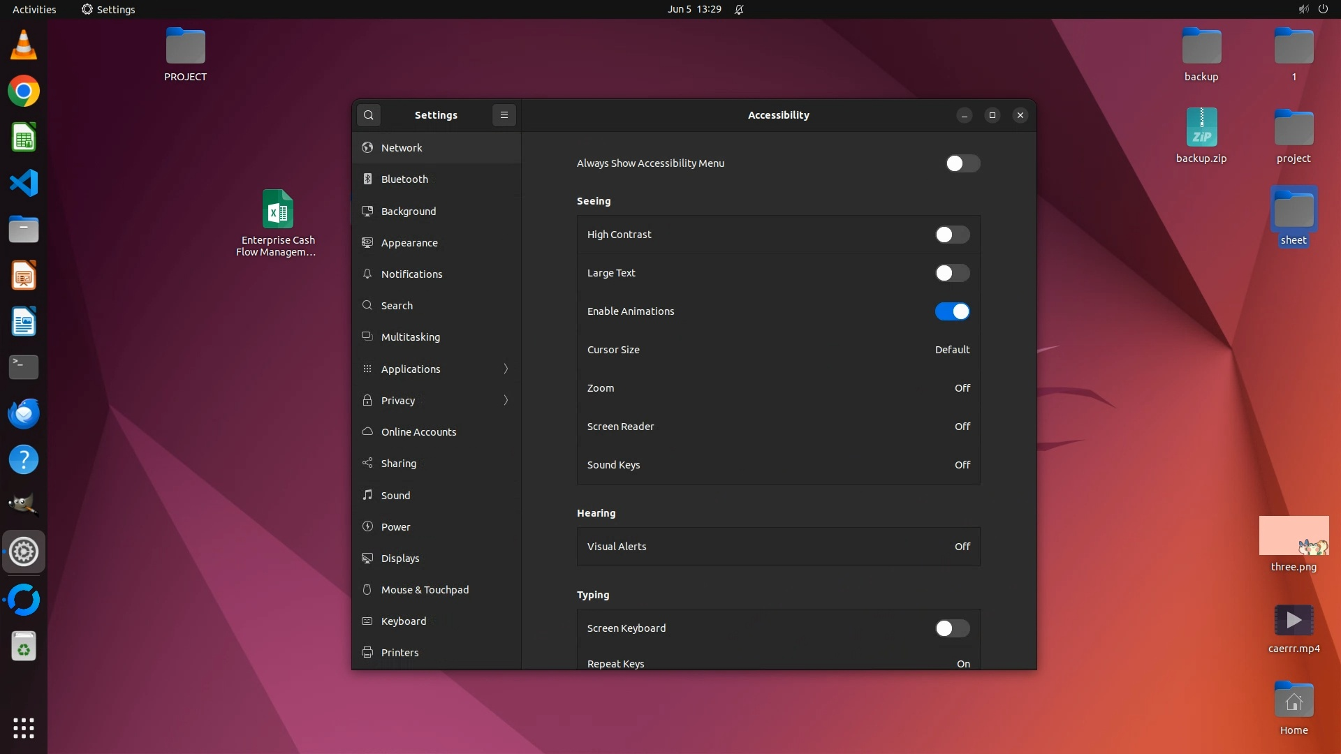Expand the Applications sidebar chevron
This screenshot has height=754, width=1341.
506,369
